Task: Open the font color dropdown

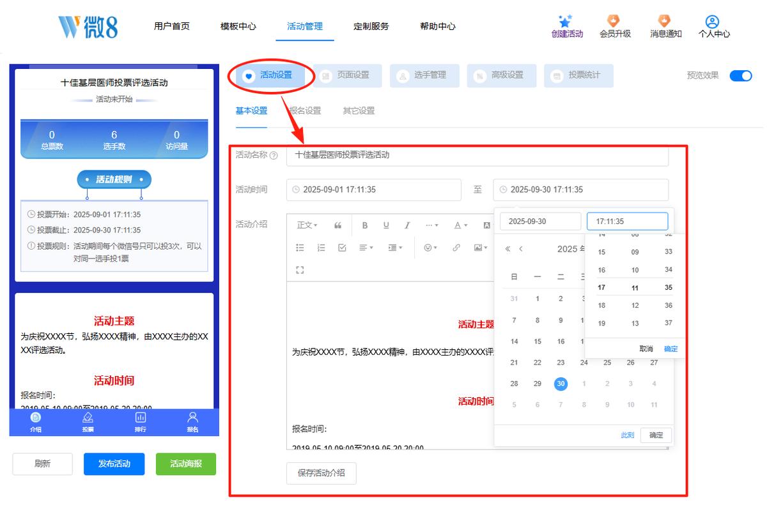Action: pos(461,225)
